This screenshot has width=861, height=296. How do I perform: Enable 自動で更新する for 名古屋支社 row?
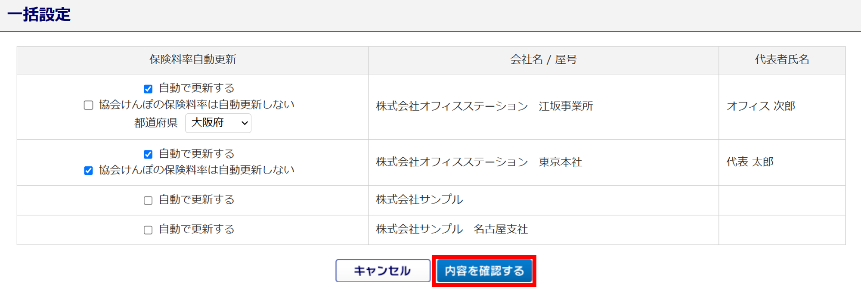pyautogui.click(x=148, y=230)
